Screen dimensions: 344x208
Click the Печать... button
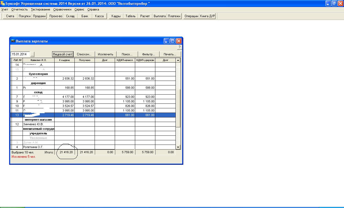coord(170,54)
